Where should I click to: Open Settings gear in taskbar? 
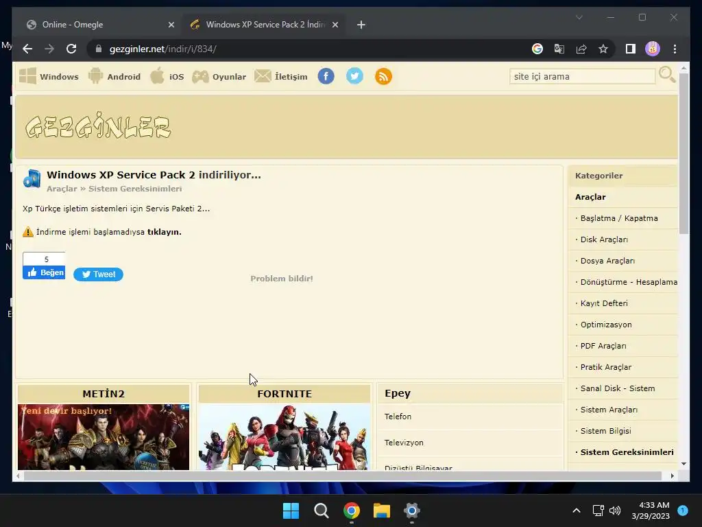coord(412,511)
